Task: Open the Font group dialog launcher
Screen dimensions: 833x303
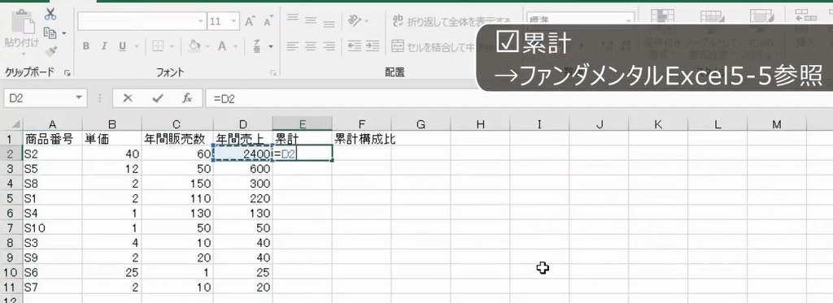Action: (273, 72)
